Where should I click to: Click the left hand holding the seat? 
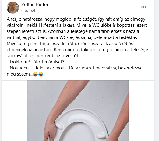click(x=49, y=129)
